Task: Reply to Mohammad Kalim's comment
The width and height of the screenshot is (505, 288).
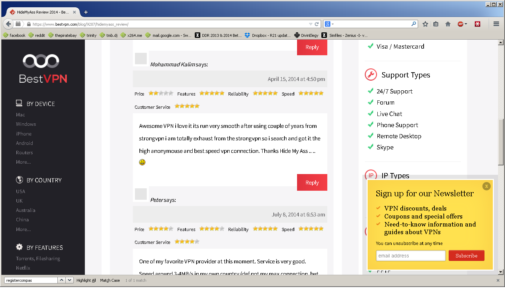Action: tap(312, 182)
